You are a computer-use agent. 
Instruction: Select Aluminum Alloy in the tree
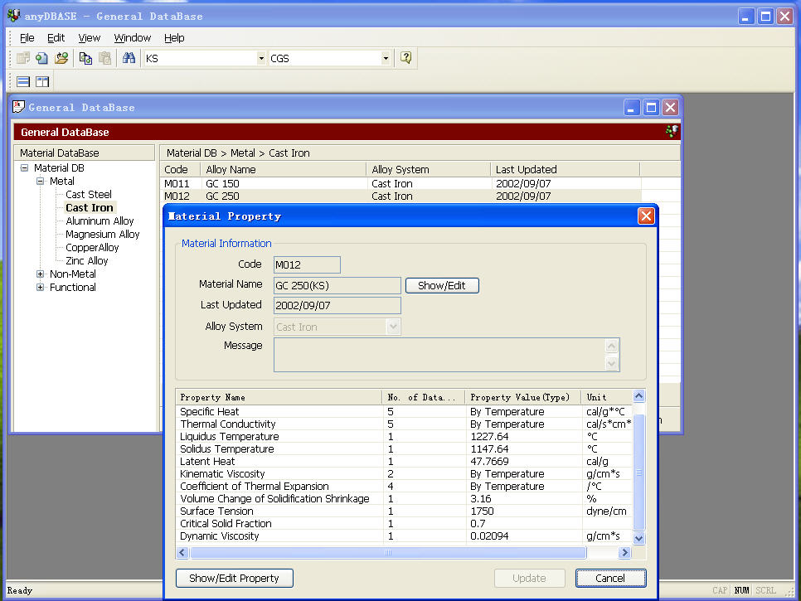[100, 221]
